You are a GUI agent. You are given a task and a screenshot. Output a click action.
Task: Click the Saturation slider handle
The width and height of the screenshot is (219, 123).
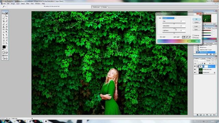tap(174, 28)
